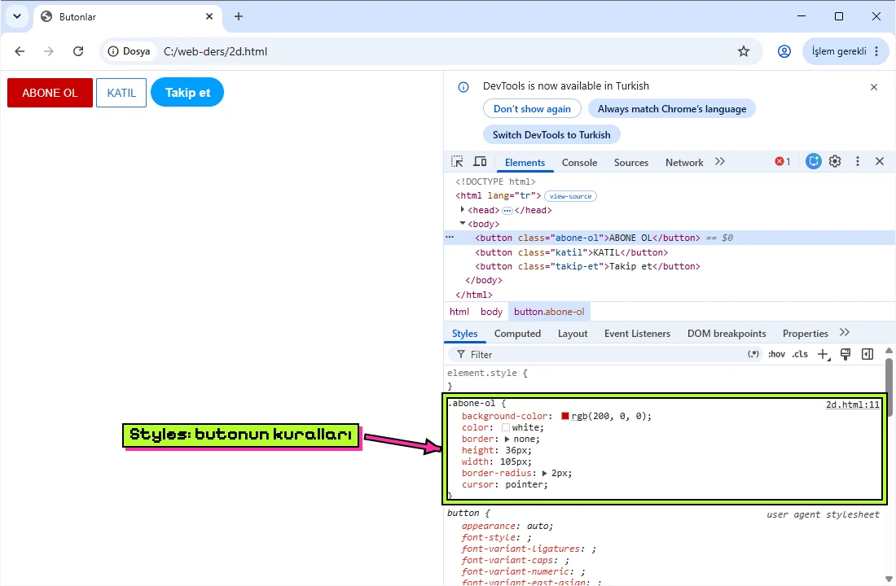Select the takip-et button DOM node
This screenshot has height=586, width=896.
click(x=587, y=266)
